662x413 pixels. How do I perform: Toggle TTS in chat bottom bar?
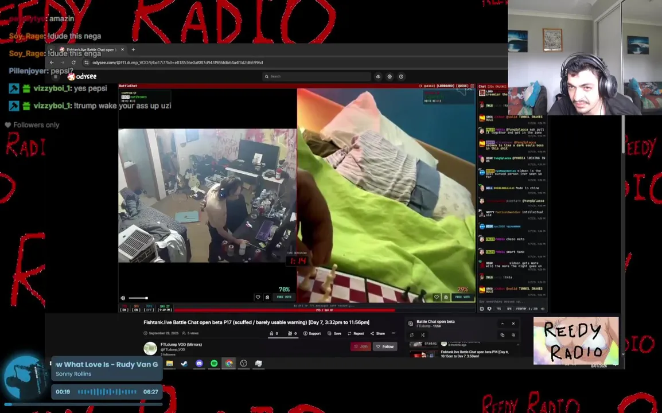click(499, 309)
